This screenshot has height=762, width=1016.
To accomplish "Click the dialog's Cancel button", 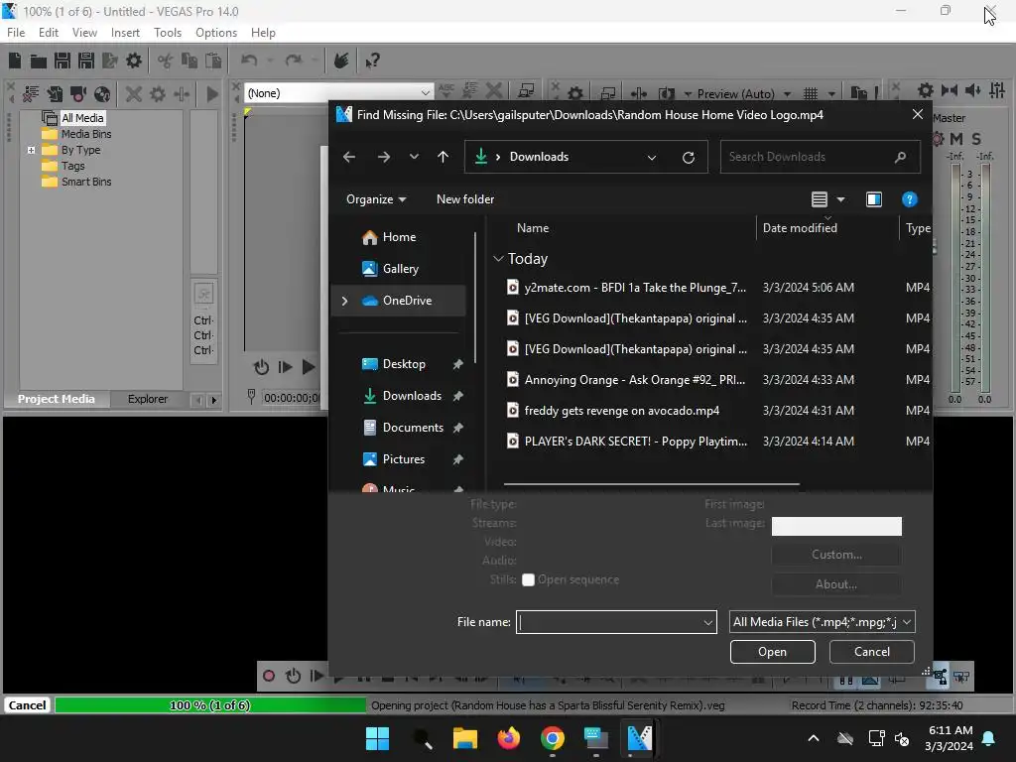I will (x=871, y=652).
